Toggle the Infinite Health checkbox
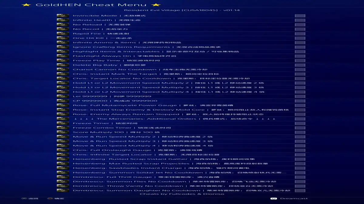Image resolution: width=364 pixels, height=204 pixels. [x=300, y=20]
